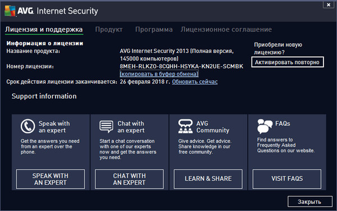Click the SPEAK WITH AN EXPERT button

tap(51, 179)
